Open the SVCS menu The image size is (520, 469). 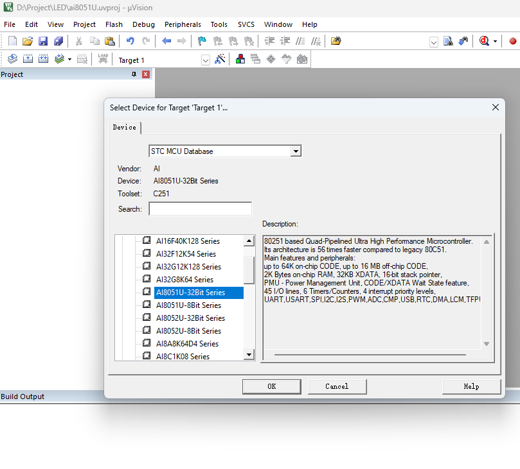click(x=246, y=24)
